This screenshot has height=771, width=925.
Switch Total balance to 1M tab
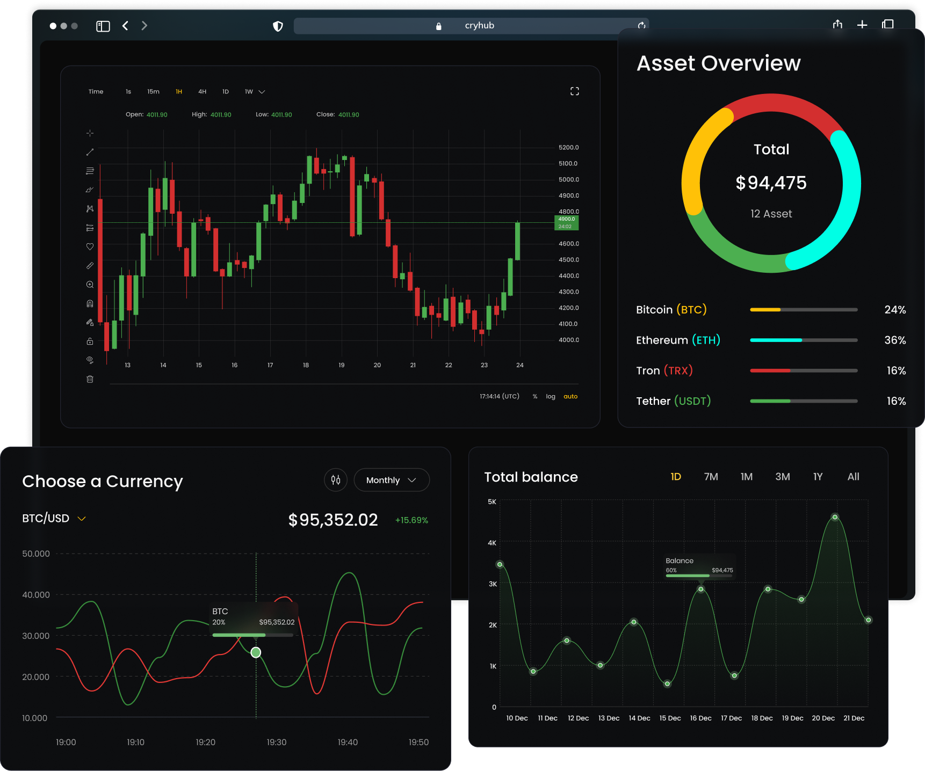[x=746, y=477]
